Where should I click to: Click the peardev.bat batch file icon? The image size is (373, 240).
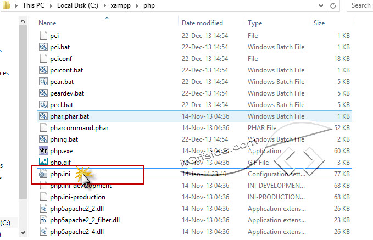pyautogui.click(x=43, y=93)
